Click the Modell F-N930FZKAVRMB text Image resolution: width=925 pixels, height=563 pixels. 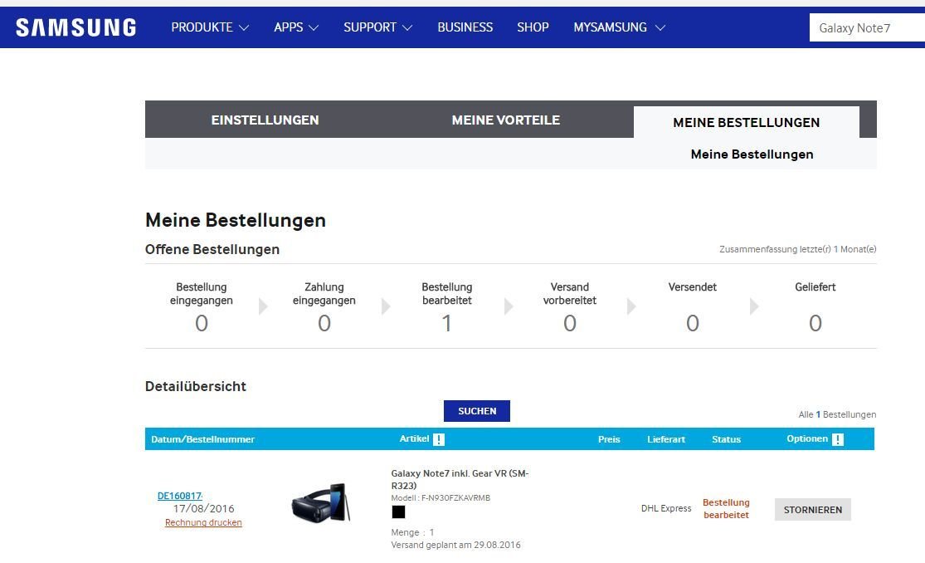pos(441,497)
